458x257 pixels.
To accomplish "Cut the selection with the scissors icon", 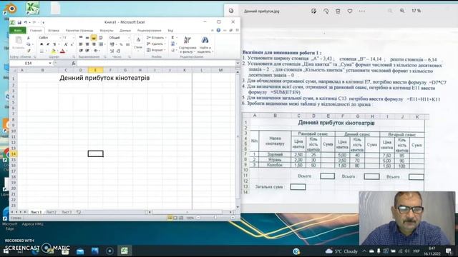I will click(29, 38).
